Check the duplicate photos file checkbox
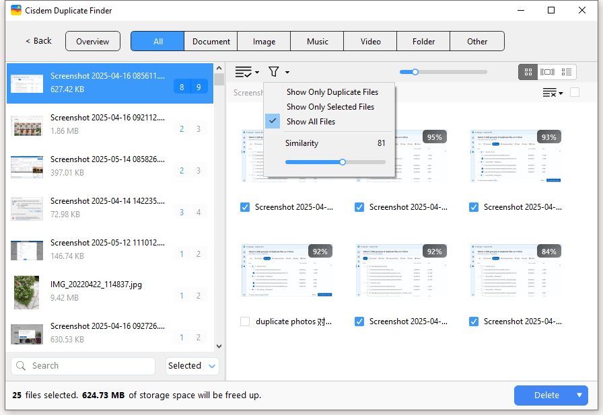603x415 pixels. 246,322
